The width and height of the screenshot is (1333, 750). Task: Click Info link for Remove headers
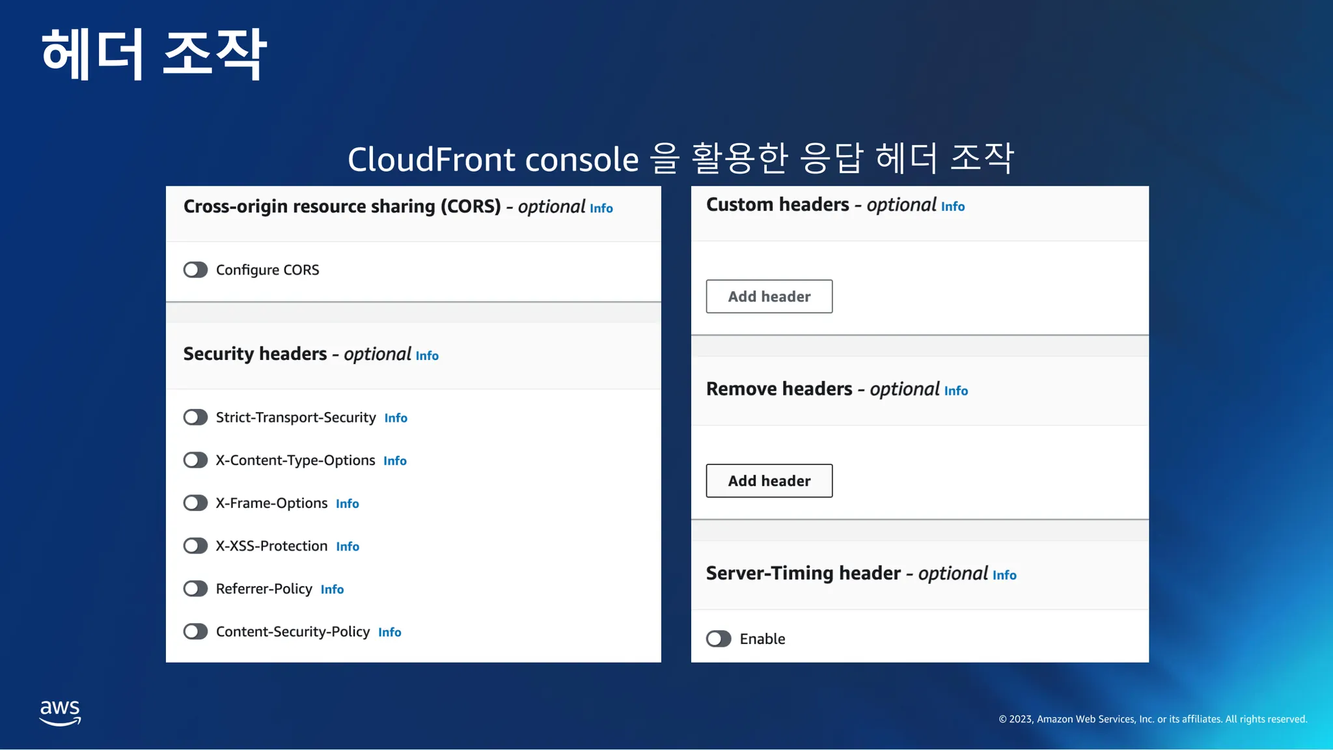[955, 391]
